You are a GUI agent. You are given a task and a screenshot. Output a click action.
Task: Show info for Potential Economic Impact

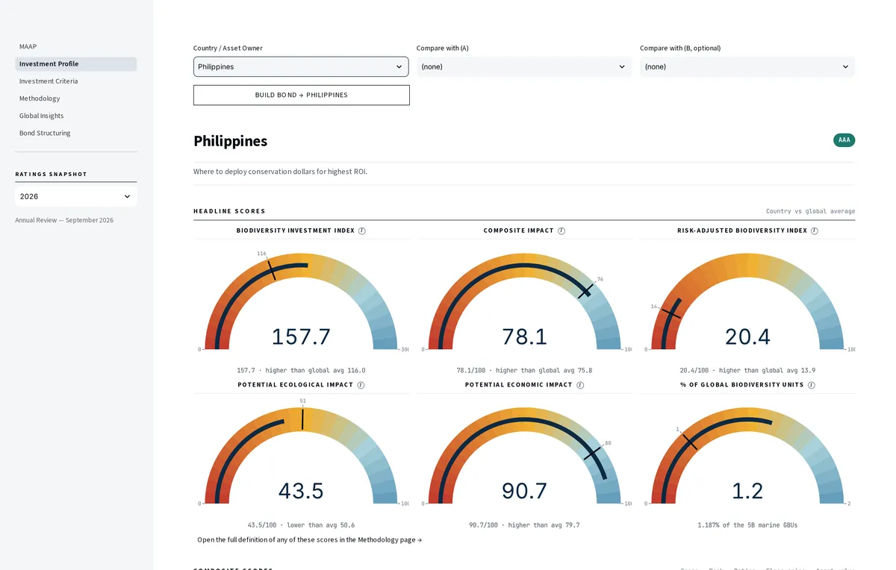[x=580, y=385]
